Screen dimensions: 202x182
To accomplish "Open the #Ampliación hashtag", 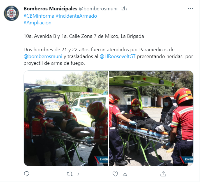I will (x=38, y=23).
